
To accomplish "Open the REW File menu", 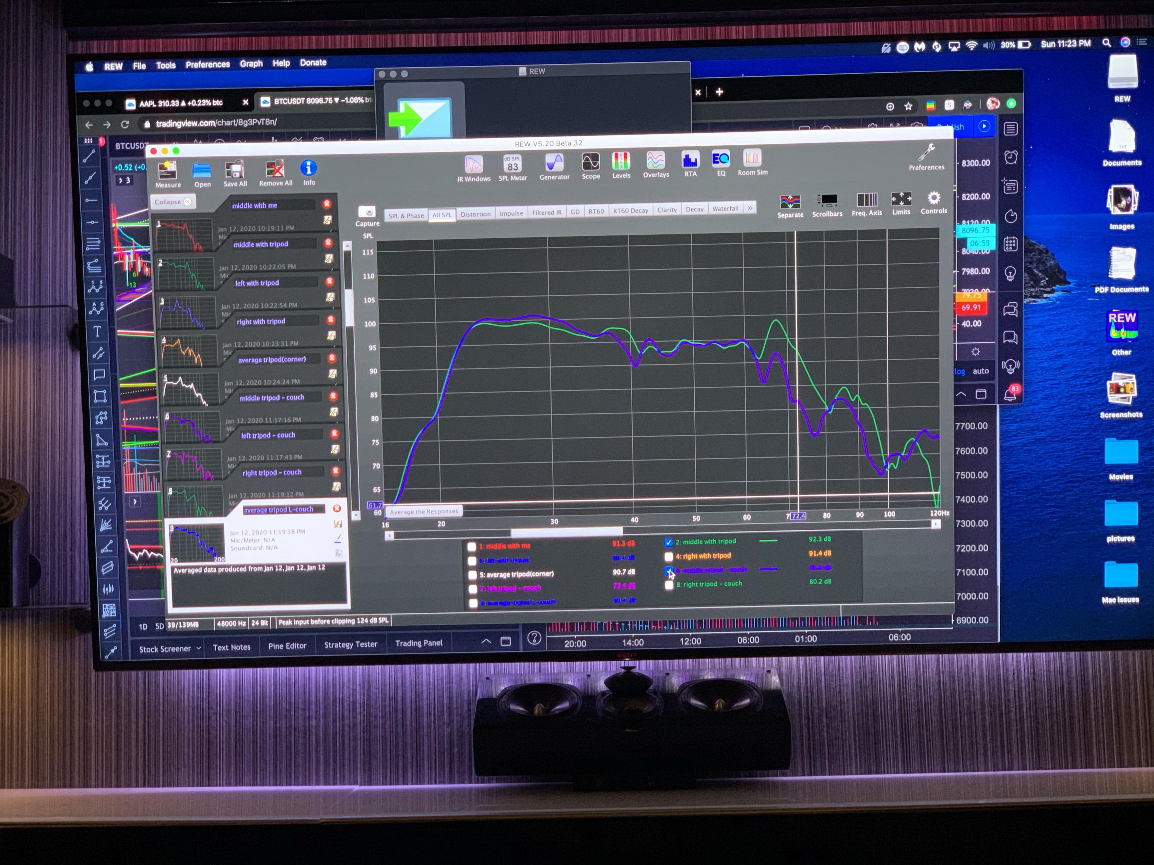I will click(x=139, y=66).
